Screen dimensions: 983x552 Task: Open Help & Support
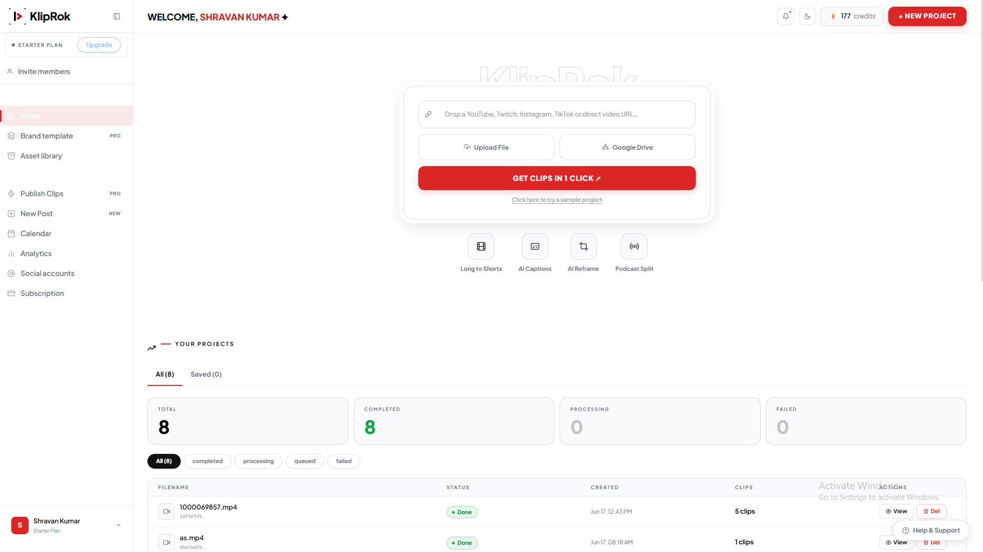coord(931,531)
